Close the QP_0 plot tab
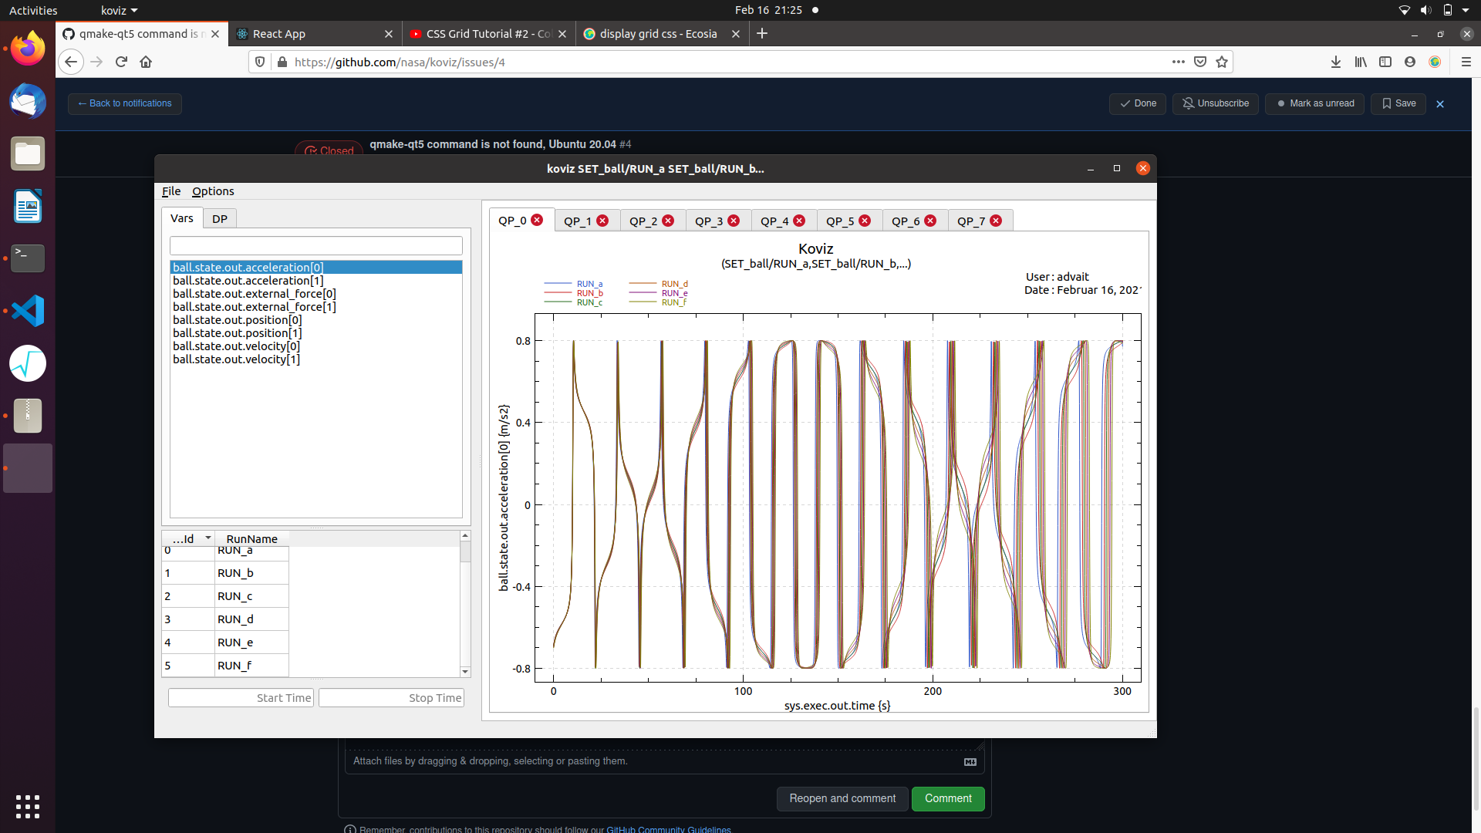Screen dimensions: 1481x833 pos(537,221)
